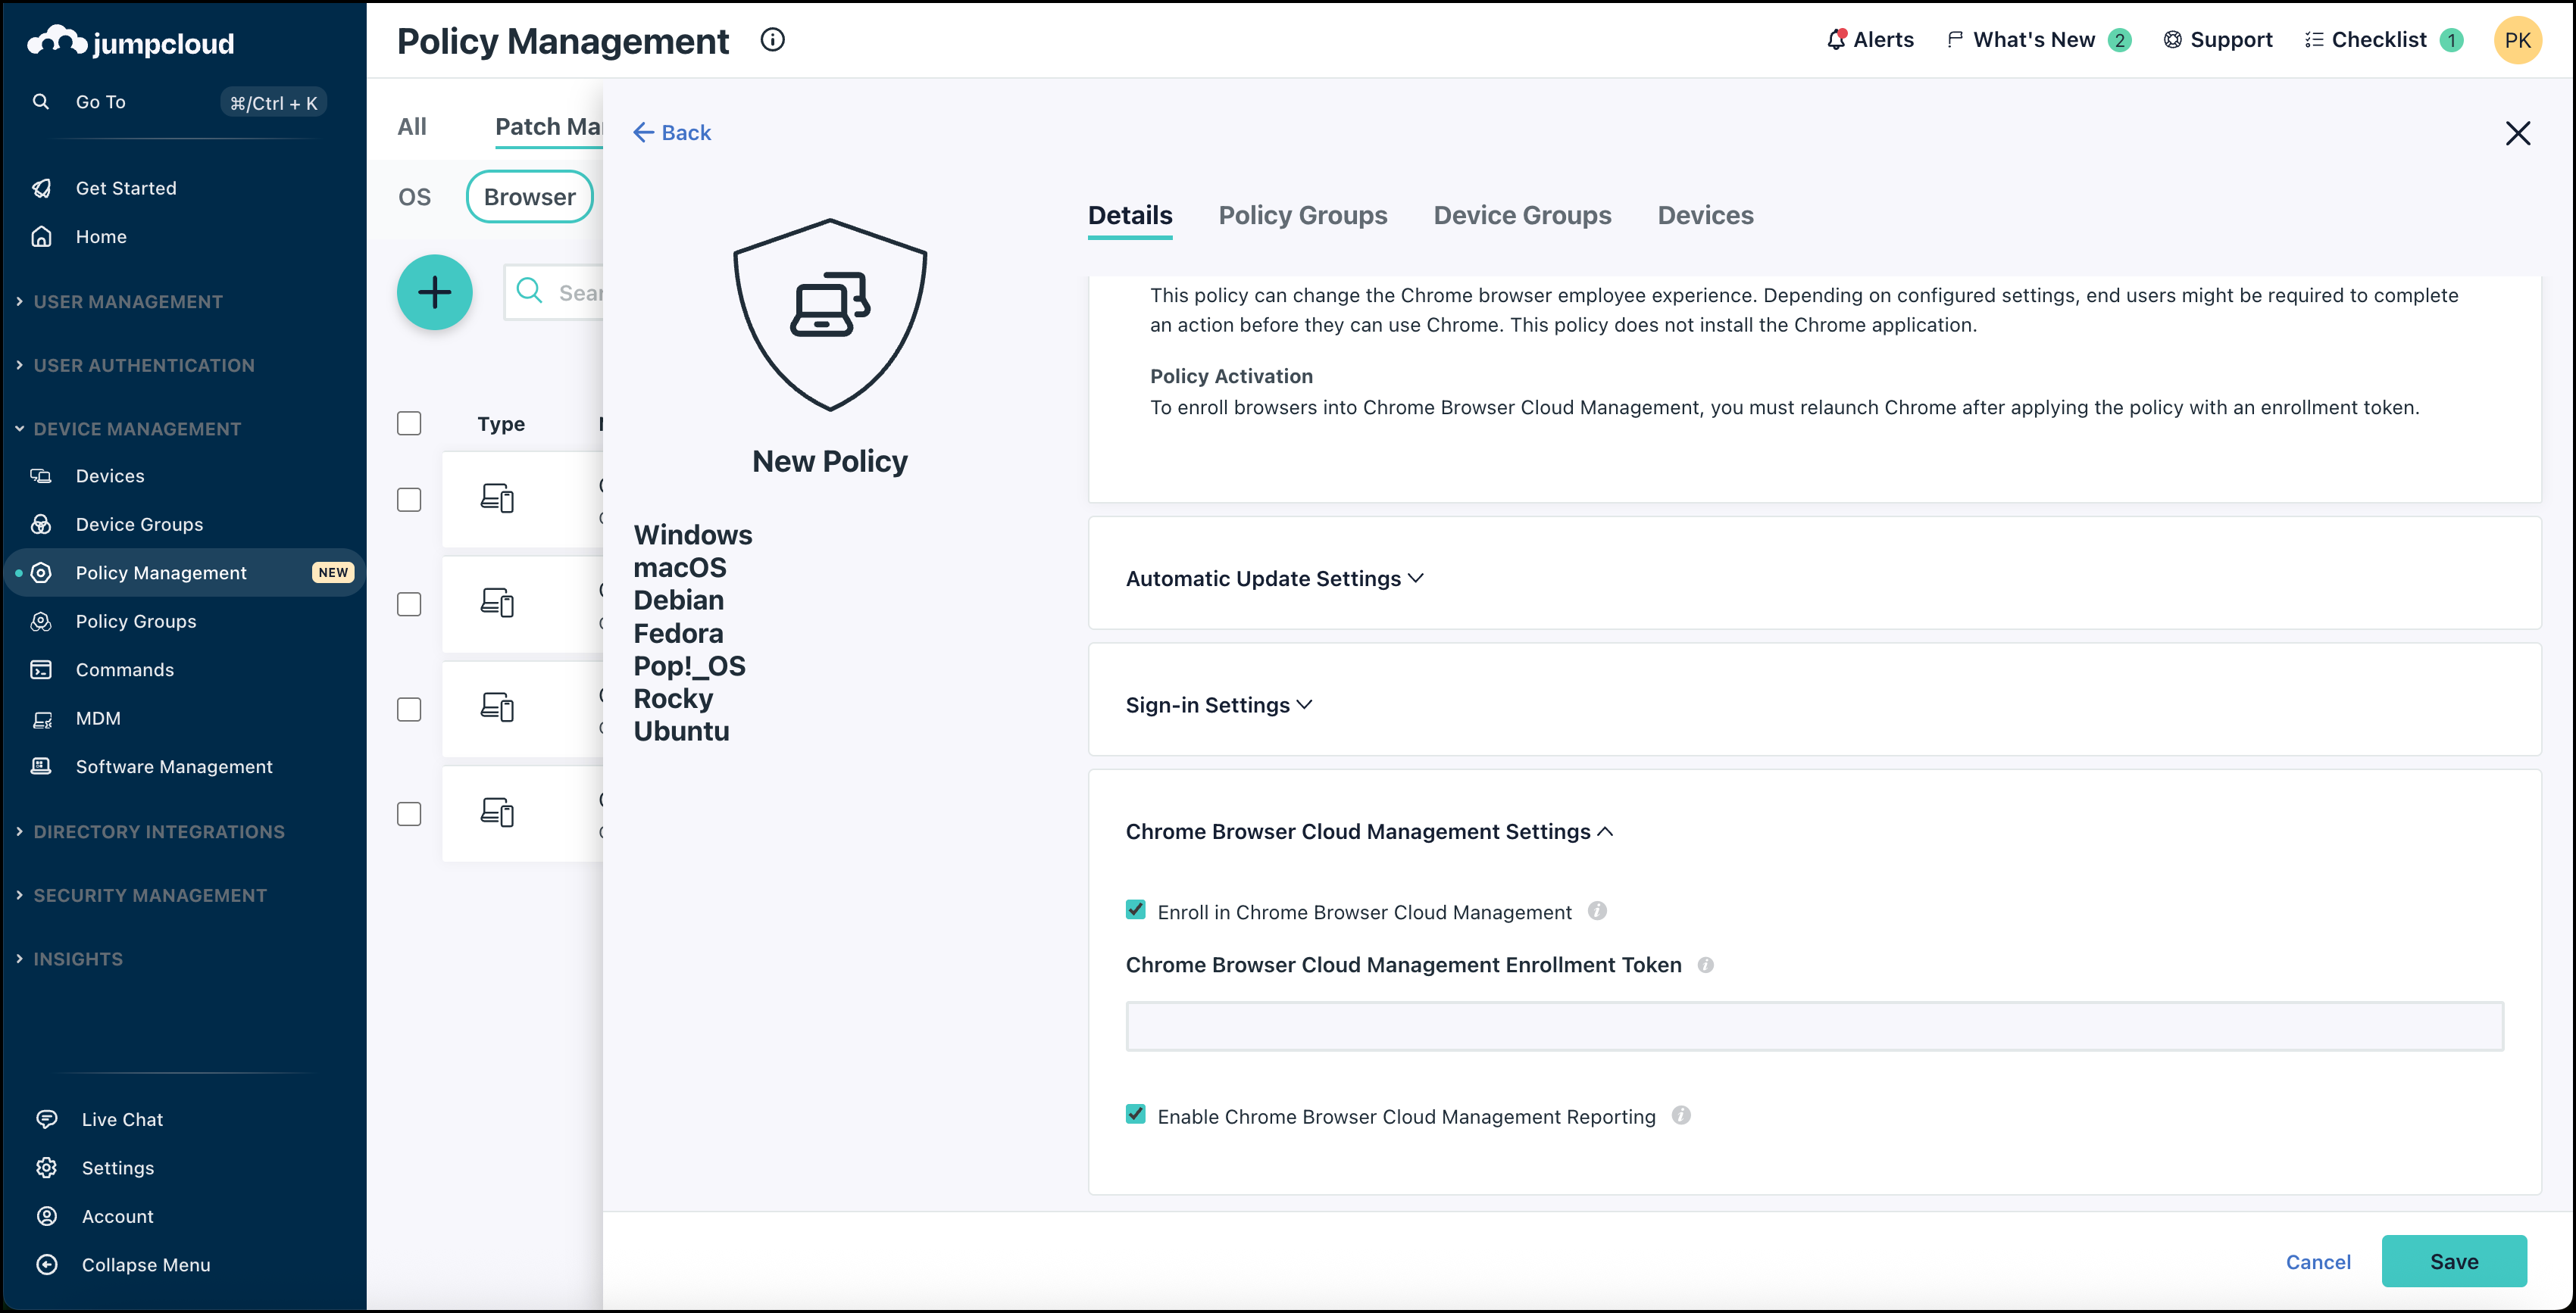Open the Go To search icon
Viewport: 2576px width, 1313px height.
coord(41,102)
